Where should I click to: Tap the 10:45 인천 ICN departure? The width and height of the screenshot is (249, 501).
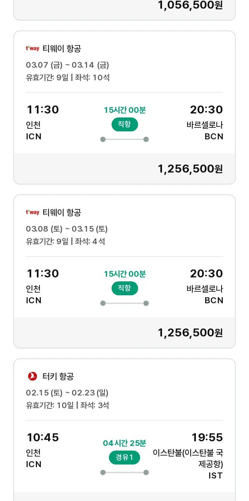click(42, 450)
